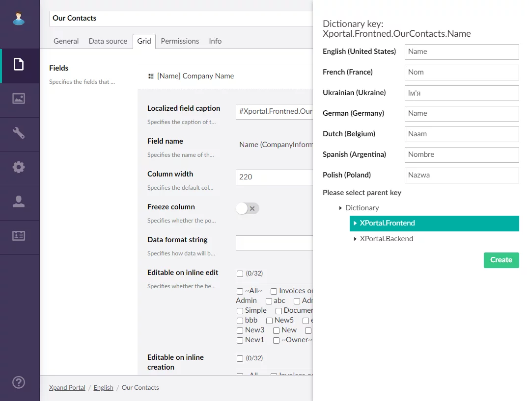The image size is (529, 401).
Task: Toggle the Freeze column switch
Action: pos(247,208)
